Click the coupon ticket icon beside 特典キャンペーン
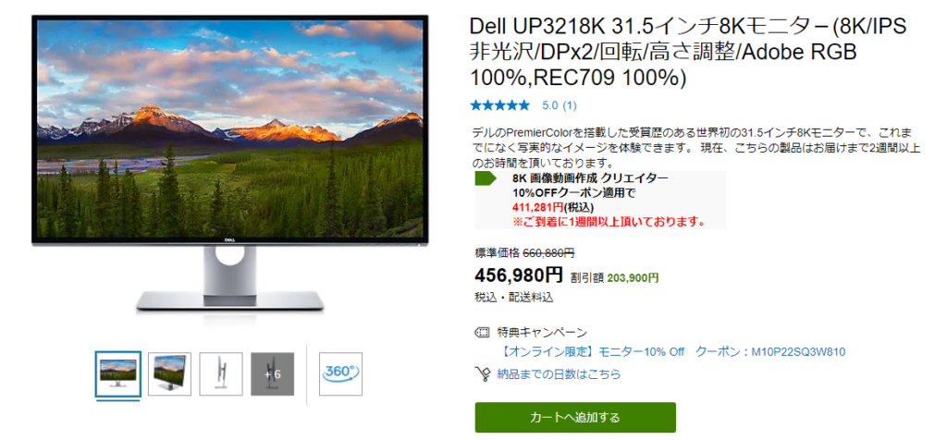This screenshot has width=947, height=440. (481, 333)
